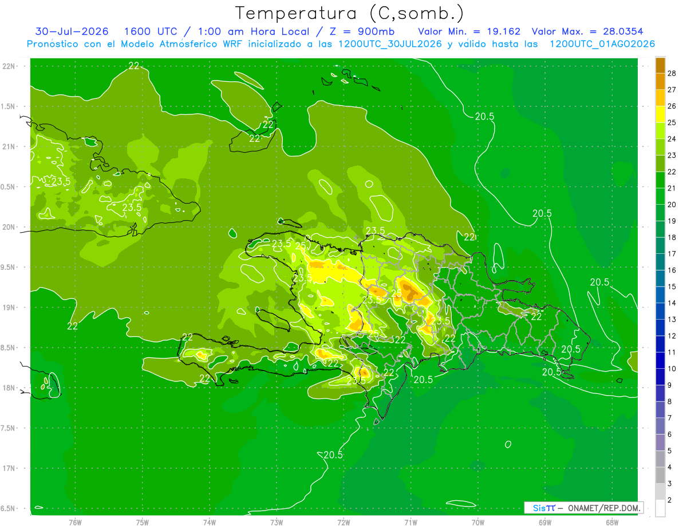Click legend value '15'
687x530 pixels.
click(x=672, y=287)
